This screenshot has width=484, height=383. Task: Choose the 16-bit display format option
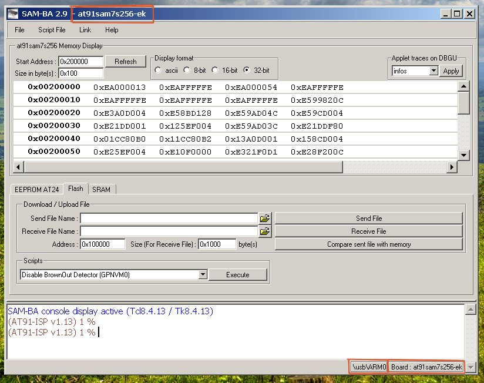pyautogui.click(x=216, y=70)
